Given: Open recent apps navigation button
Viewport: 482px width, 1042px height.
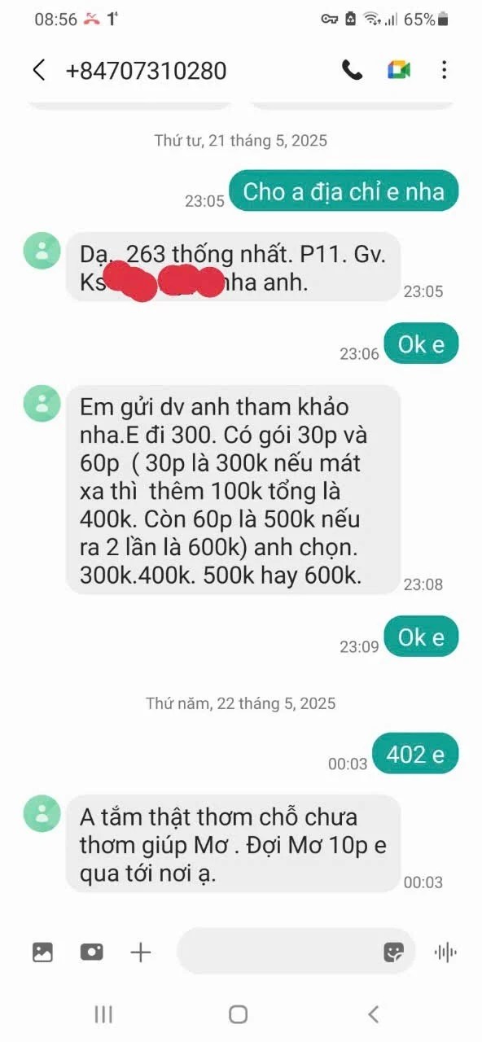Looking at the screenshot, I should point(103,1014).
